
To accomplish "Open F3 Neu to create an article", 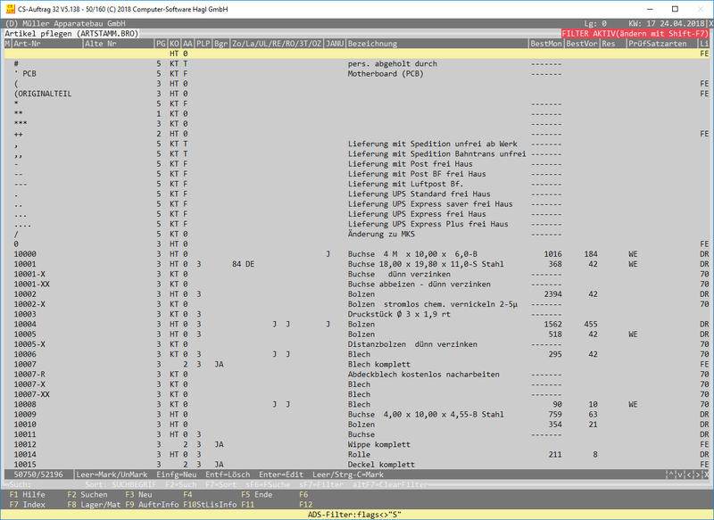I will pyautogui.click(x=137, y=494).
